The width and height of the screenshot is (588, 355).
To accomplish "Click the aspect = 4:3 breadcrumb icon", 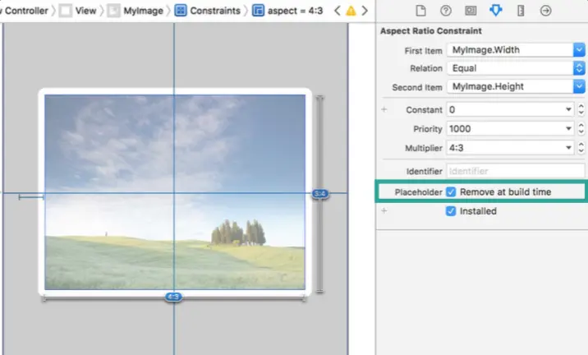I will click(258, 11).
